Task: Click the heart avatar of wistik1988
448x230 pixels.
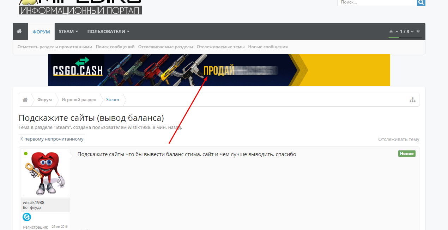Action: [x=46, y=173]
